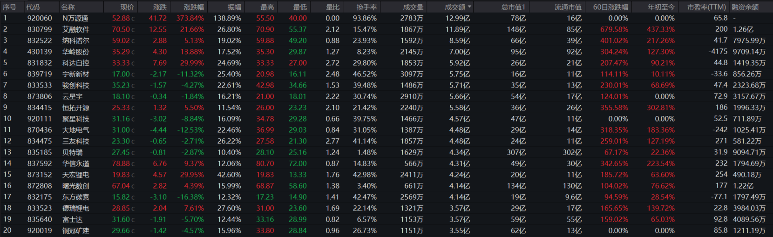This screenshot has height=237, width=773.
Task: Choose stock 三友科技
Action: [x=76, y=141]
